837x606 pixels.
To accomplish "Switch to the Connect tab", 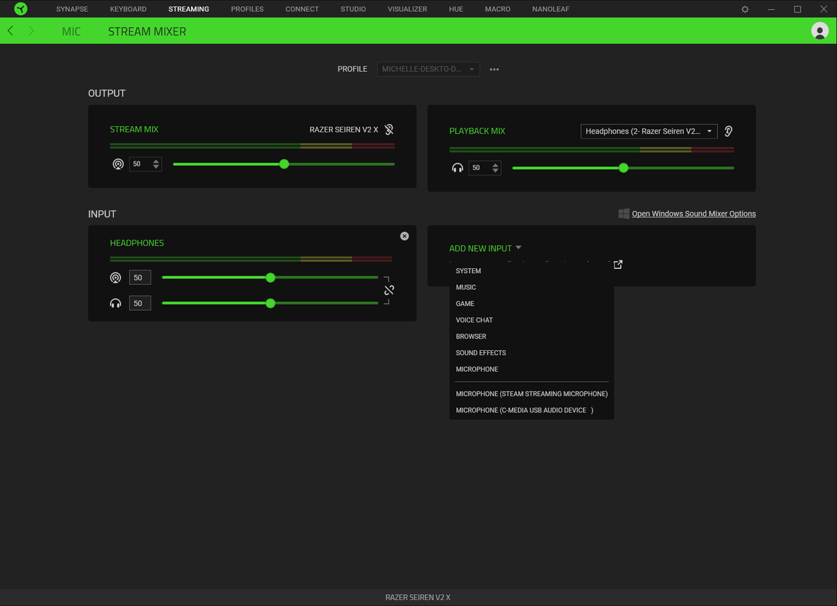I will (302, 9).
